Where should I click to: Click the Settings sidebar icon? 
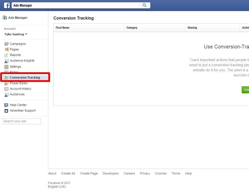(6, 67)
